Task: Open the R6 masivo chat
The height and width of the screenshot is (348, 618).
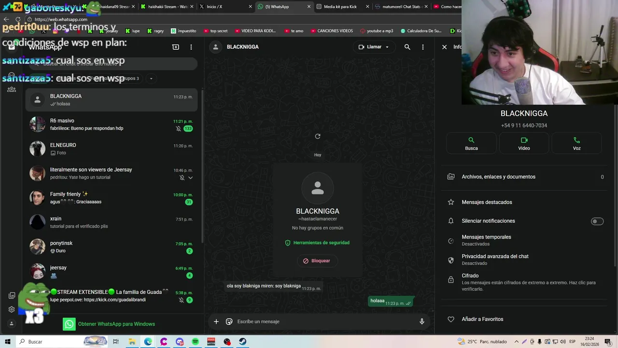Action: (112, 124)
